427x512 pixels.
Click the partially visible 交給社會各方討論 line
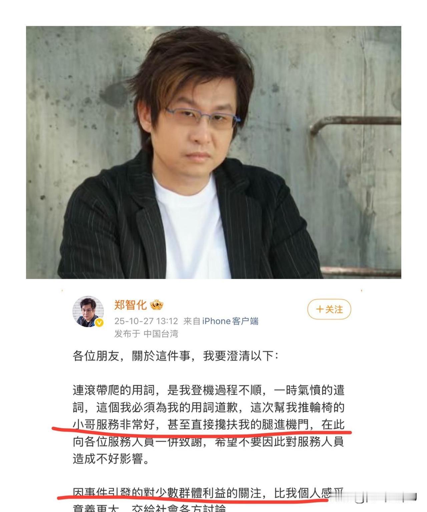[x=149, y=509]
